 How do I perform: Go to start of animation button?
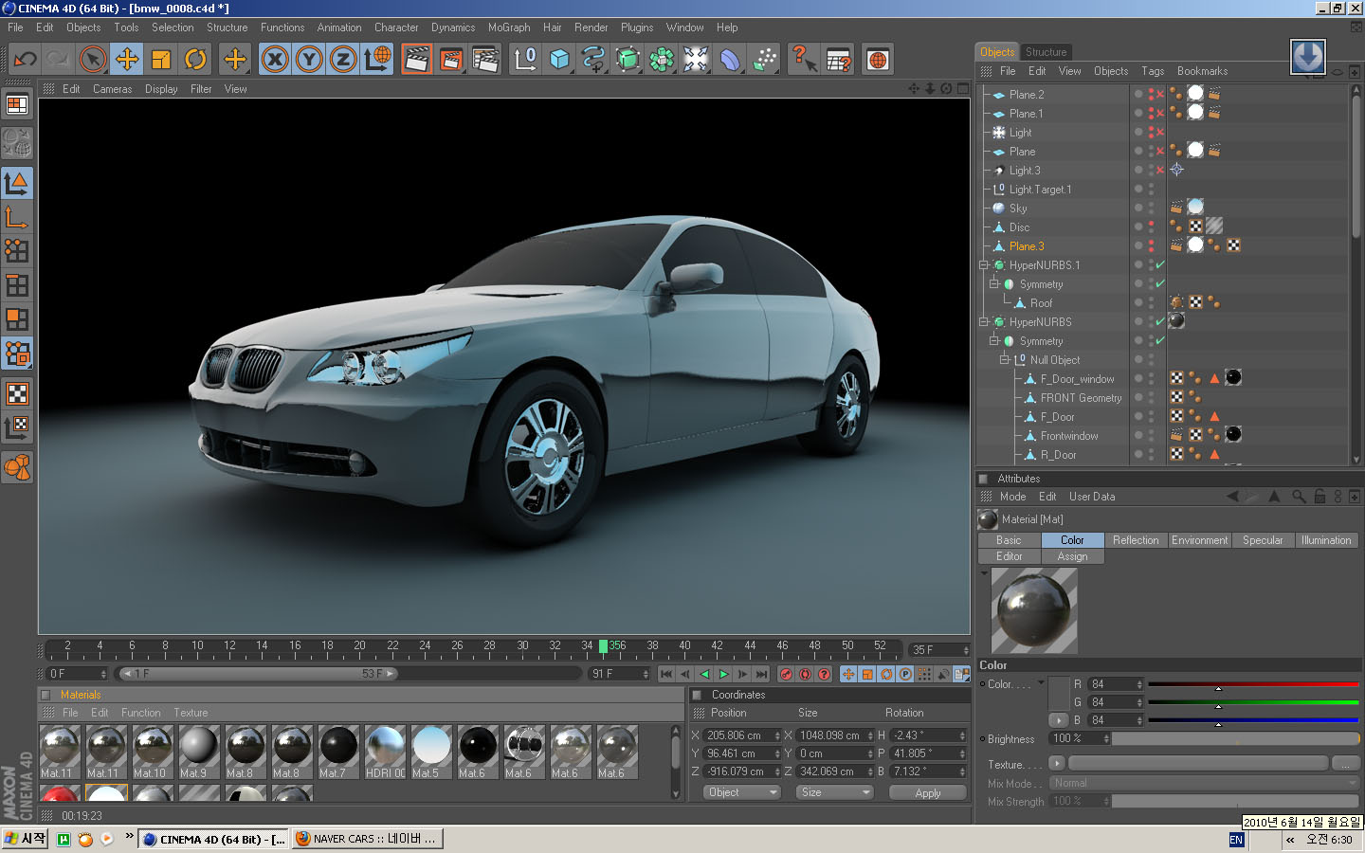666,674
